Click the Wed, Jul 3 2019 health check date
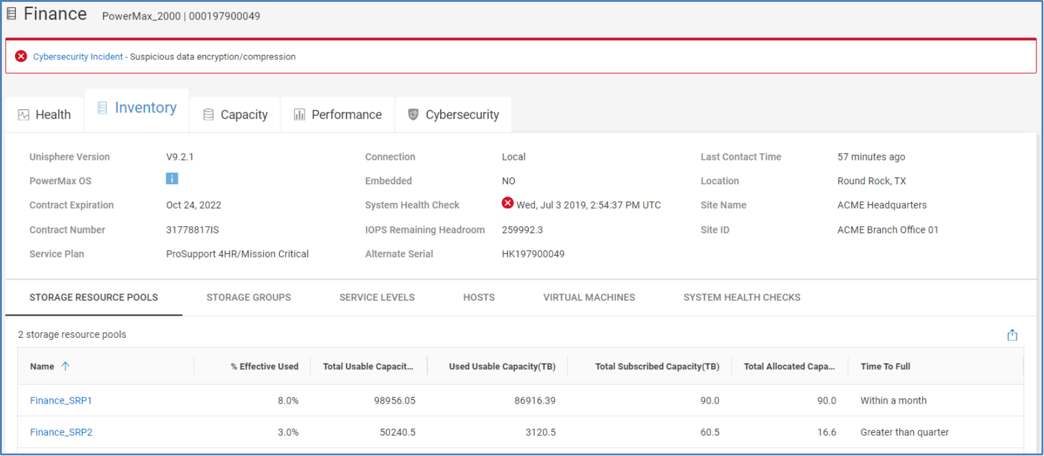This screenshot has height=456, width=1044. point(589,206)
